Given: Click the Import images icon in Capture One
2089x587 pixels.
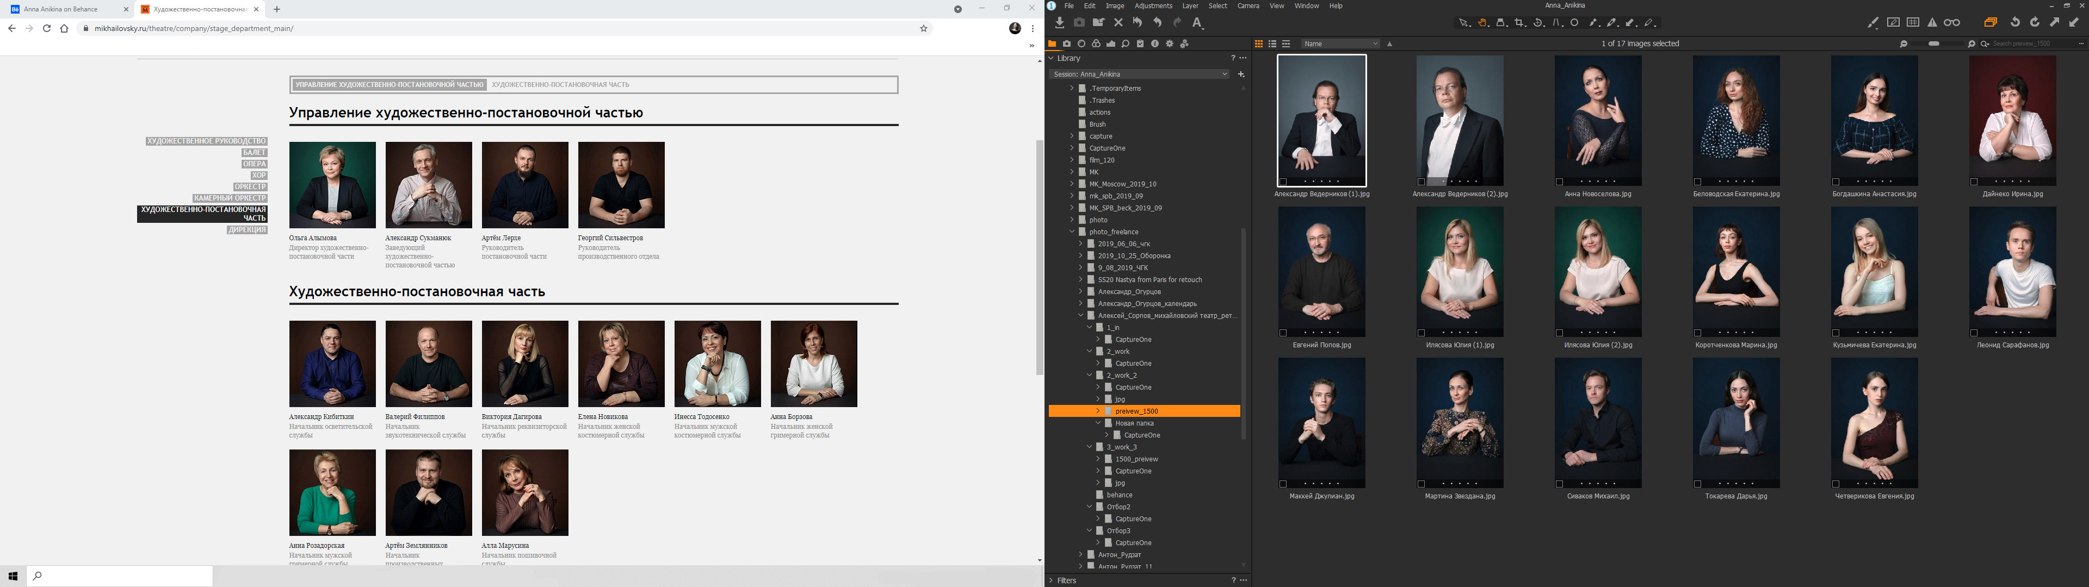Looking at the screenshot, I should pyautogui.click(x=1059, y=23).
